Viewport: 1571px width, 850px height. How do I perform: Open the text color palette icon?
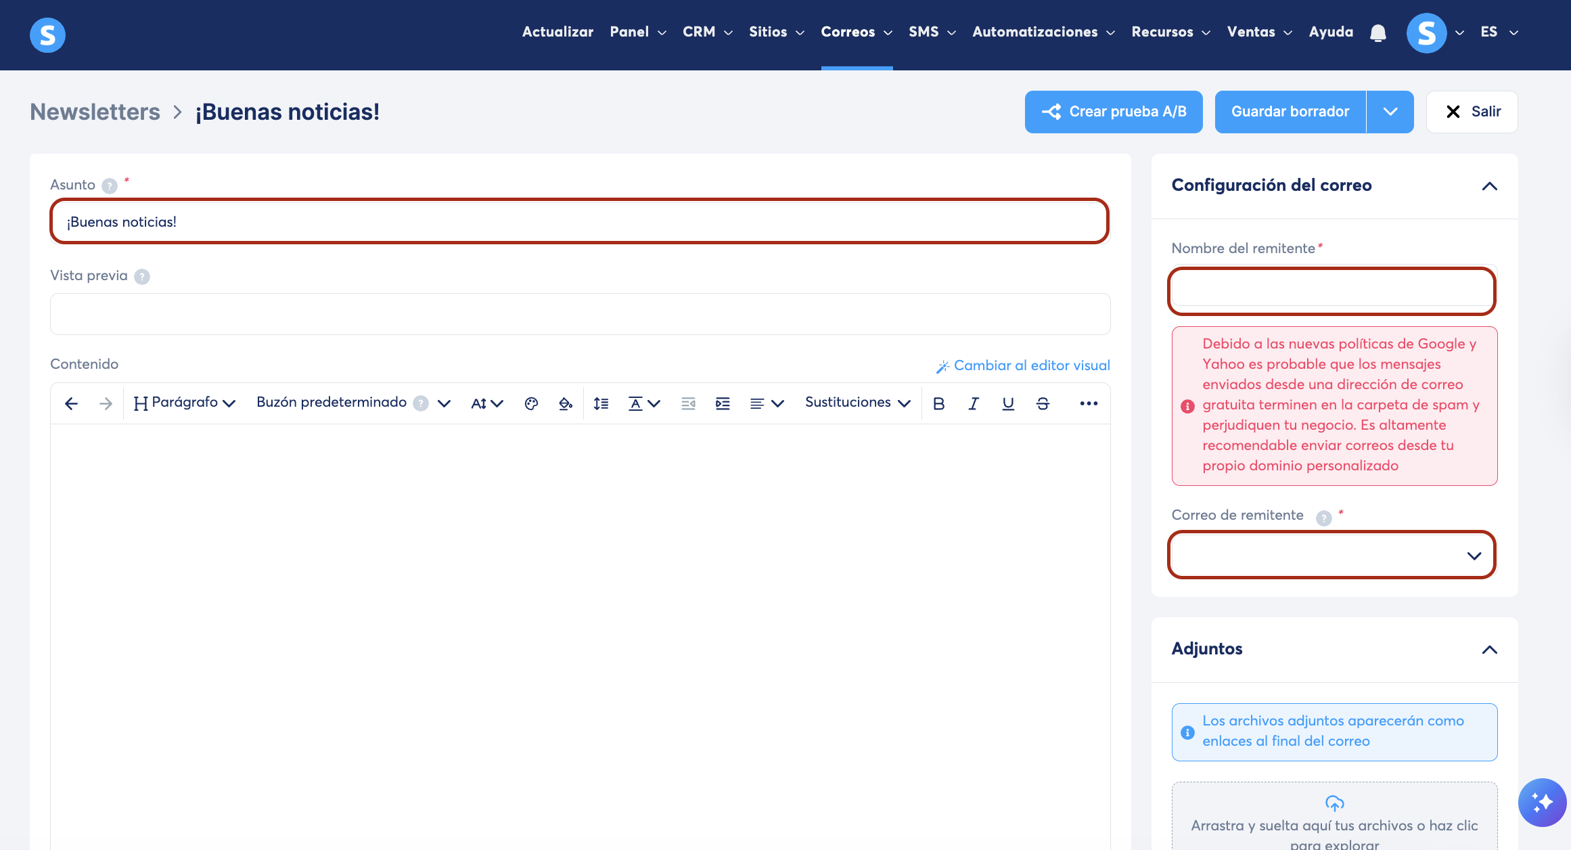tap(531, 403)
